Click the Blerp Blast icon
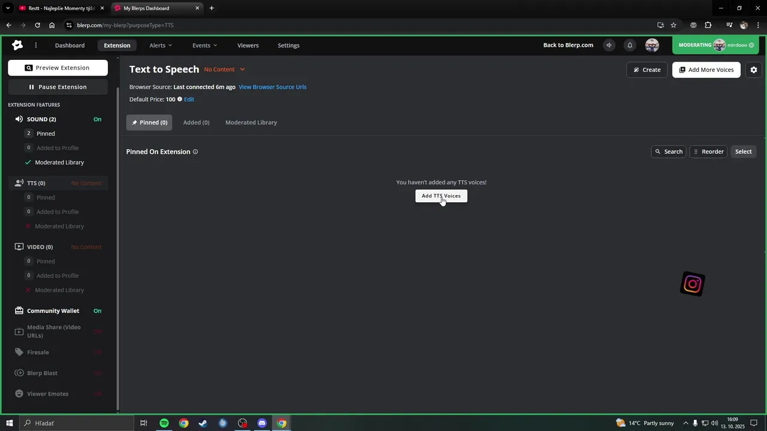 click(x=19, y=373)
